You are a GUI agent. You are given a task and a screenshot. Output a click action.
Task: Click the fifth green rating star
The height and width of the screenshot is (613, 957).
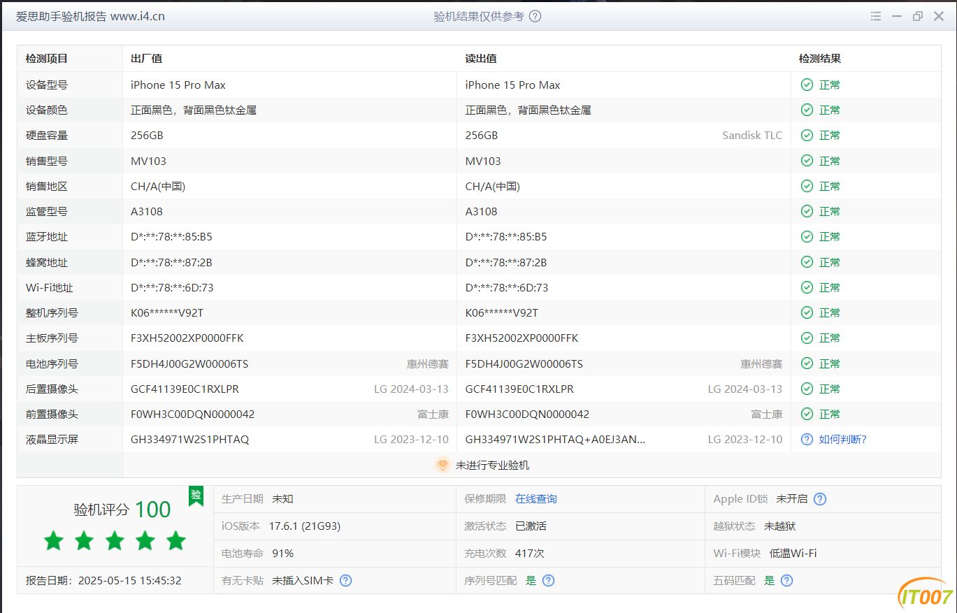click(x=176, y=540)
